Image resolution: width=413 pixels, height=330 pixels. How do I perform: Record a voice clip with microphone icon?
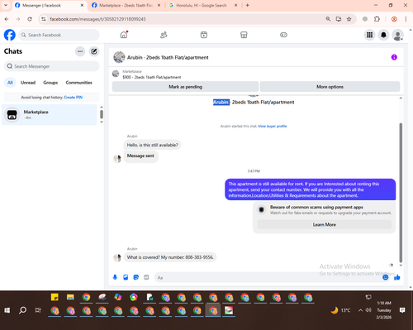tap(115, 277)
